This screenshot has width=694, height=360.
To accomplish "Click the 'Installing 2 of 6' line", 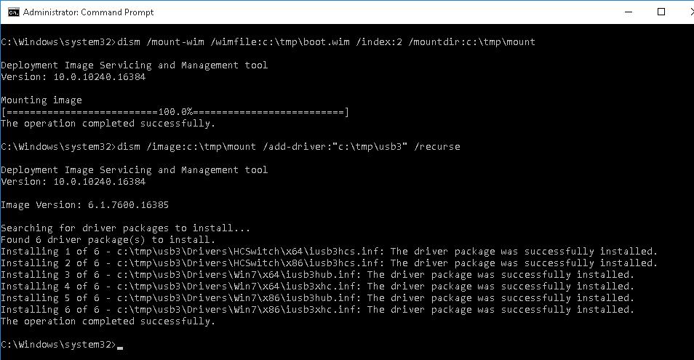I will (329, 263).
